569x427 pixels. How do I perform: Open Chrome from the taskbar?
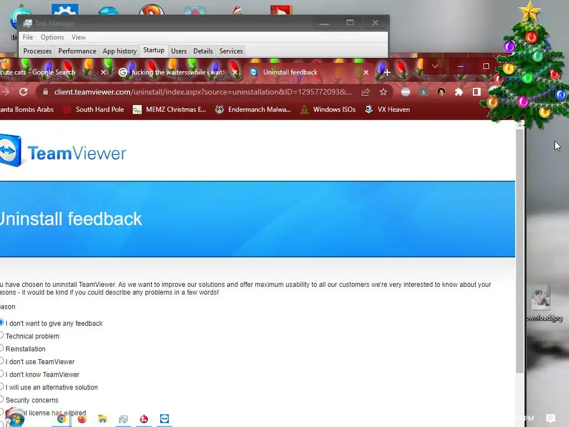point(62,419)
